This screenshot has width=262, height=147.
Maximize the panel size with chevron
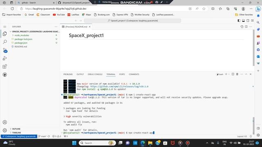(x=246, y=74)
